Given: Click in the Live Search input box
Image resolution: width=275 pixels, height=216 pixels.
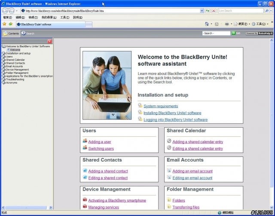Looking at the screenshot, I should (241, 11).
